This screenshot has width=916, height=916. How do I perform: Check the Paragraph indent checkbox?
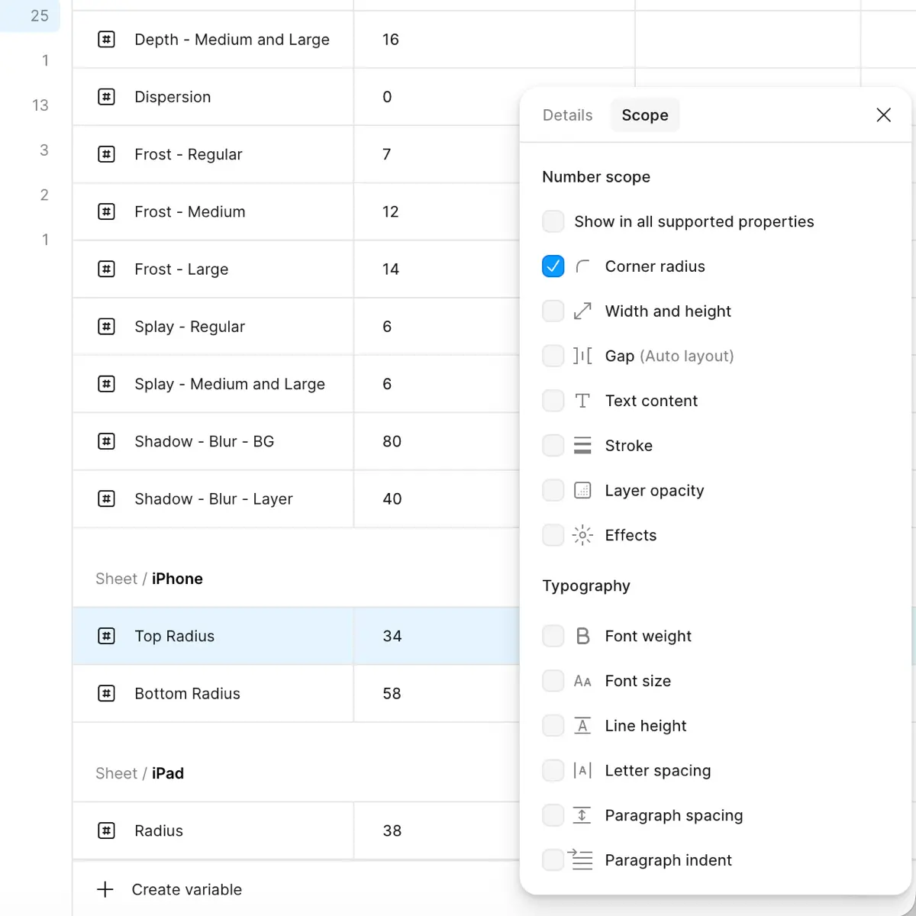(553, 860)
